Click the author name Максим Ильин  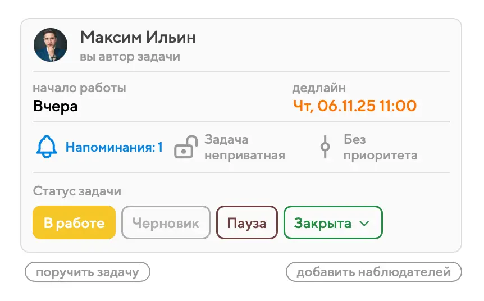pyautogui.click(x=138, y=38)
